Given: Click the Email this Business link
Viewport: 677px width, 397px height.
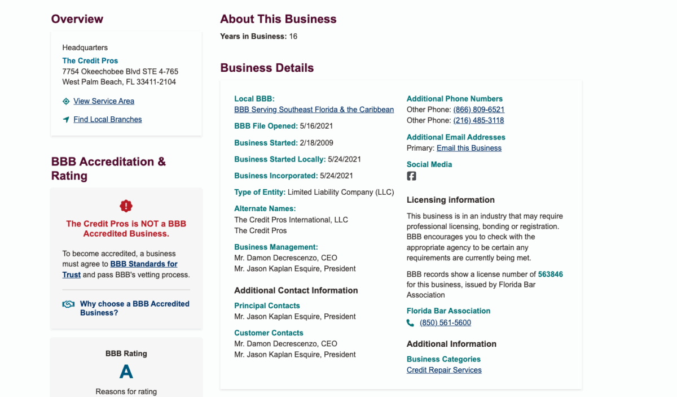Looking at the screenshot, I should click(468, 147).
